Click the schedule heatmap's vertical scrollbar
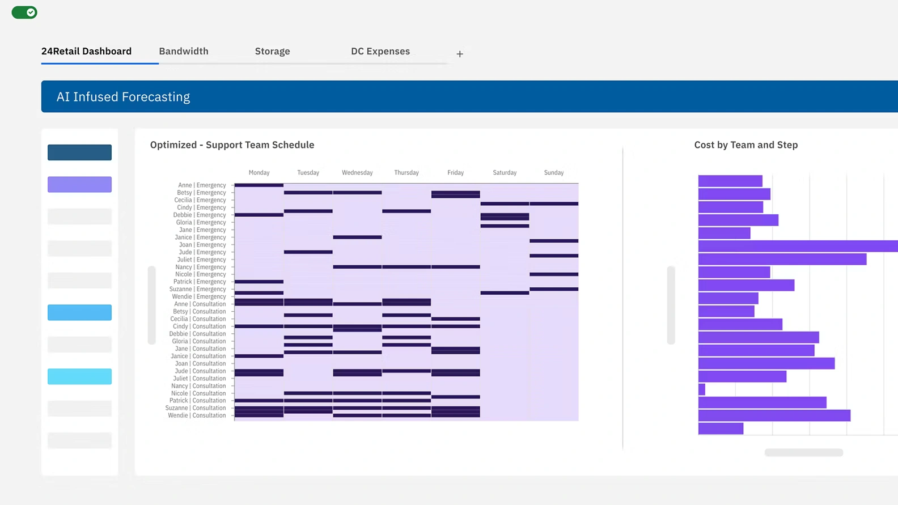This screenshot has width=898, height=505. click(151, 305)
